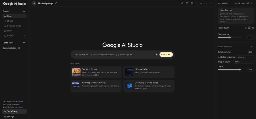Click the Temperature value field
The image size is (256, 119).
click(x=250, y=37)
